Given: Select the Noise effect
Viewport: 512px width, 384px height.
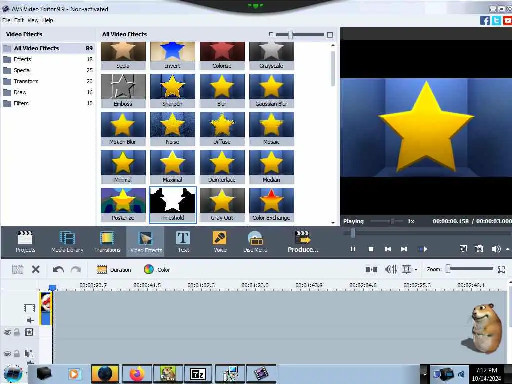Looking at the screenshot, I should [172, 129].
